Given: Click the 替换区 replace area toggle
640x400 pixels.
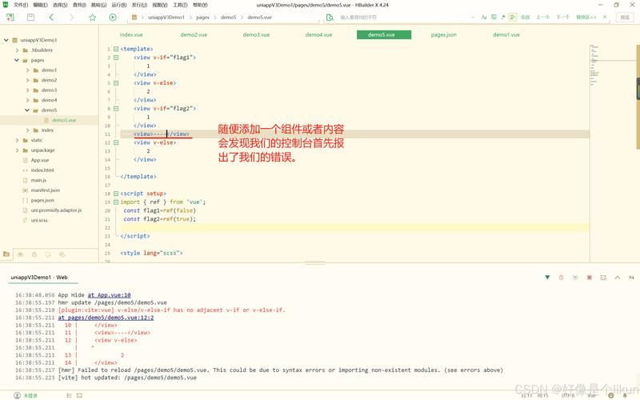Looking at the screenshot, I should [x=586, y=17].
